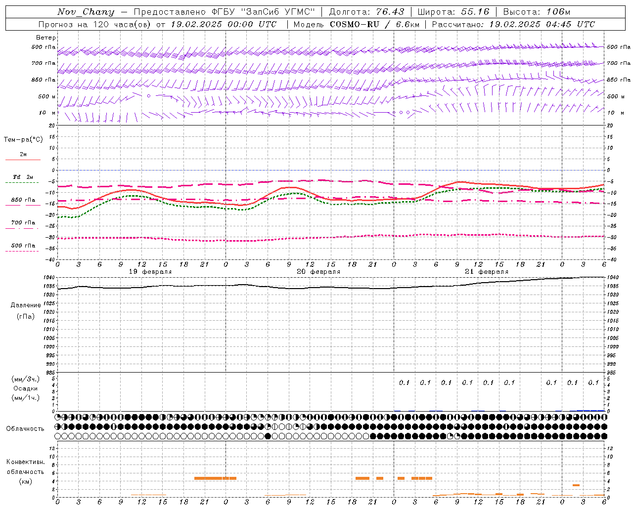Click the "(мм/1ч.)" precipitation unit label
Viewport: 633px width, 506px height.
[26, 398]
